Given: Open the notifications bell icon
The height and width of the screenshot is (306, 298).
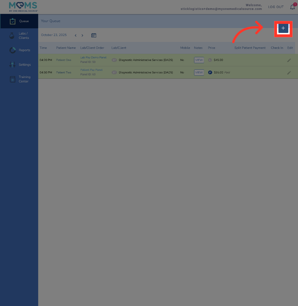Looking at the screenshot, I should tap(292, 7).
